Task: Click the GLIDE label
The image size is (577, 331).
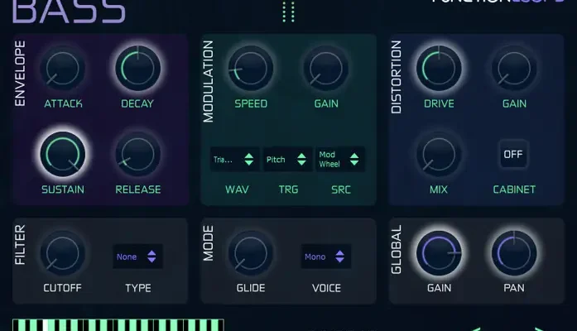Action: [251, 288]
